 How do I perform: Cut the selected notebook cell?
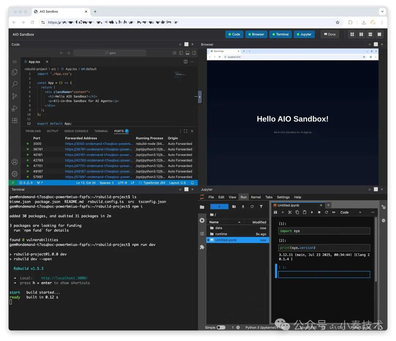coord(290,212)
